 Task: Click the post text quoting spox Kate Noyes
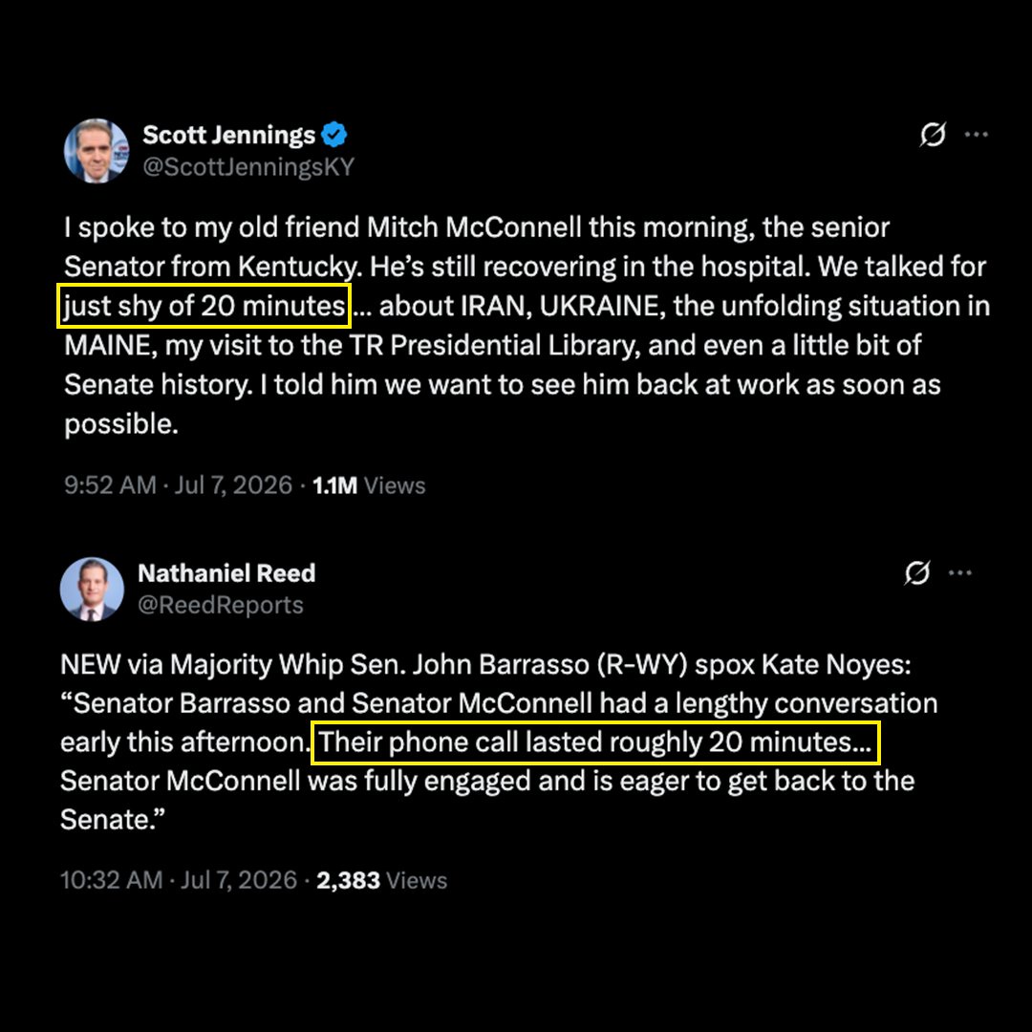(499, 742)
